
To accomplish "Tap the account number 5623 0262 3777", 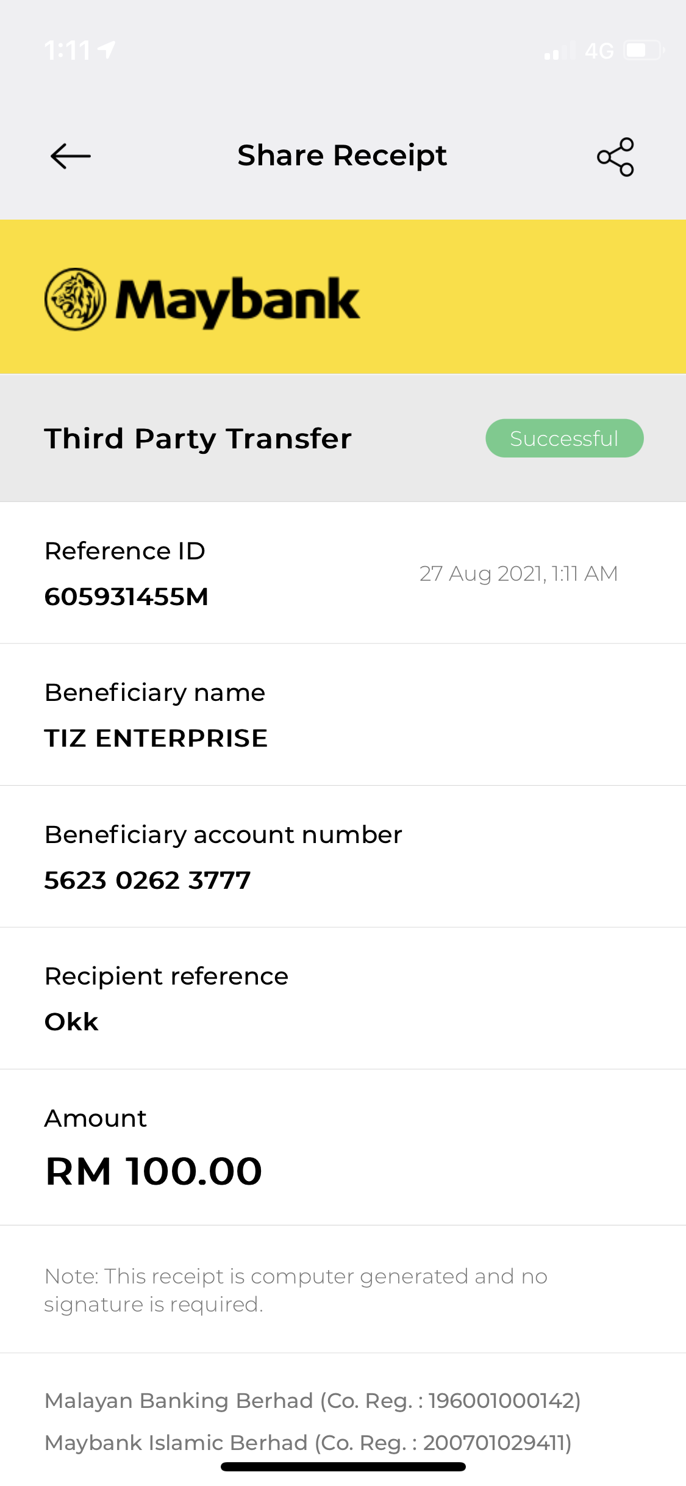I will tap(148, 880).
